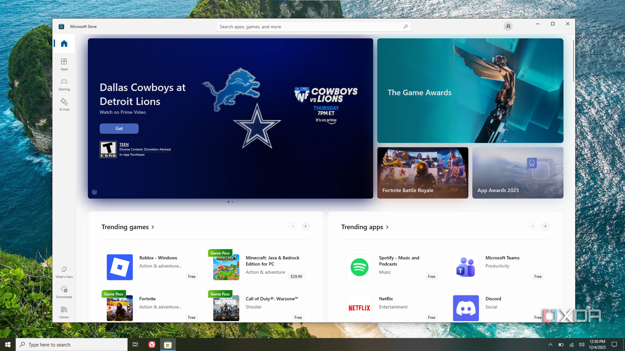Go to next Trending apps page

[545, 226]
